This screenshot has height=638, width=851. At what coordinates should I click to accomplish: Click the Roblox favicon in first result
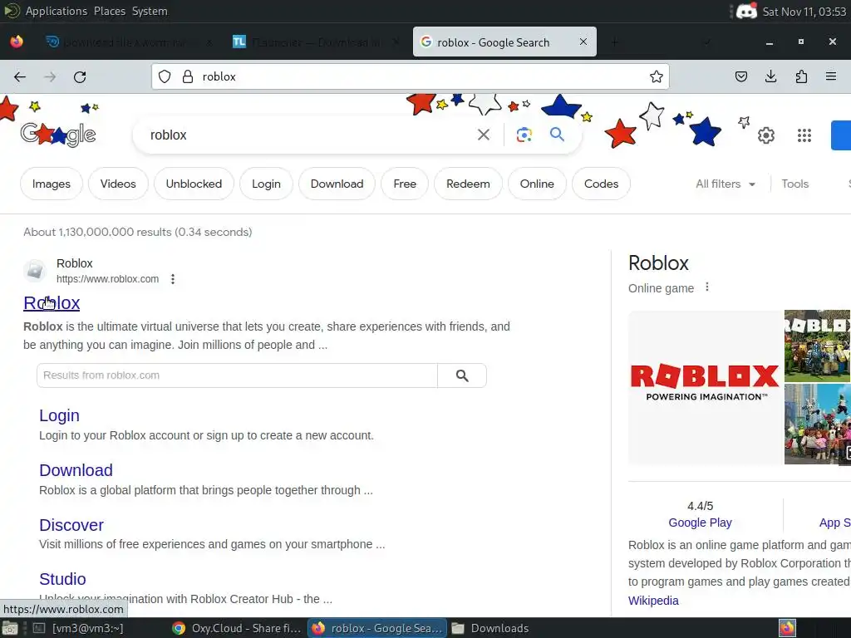[x=35, y=270]
